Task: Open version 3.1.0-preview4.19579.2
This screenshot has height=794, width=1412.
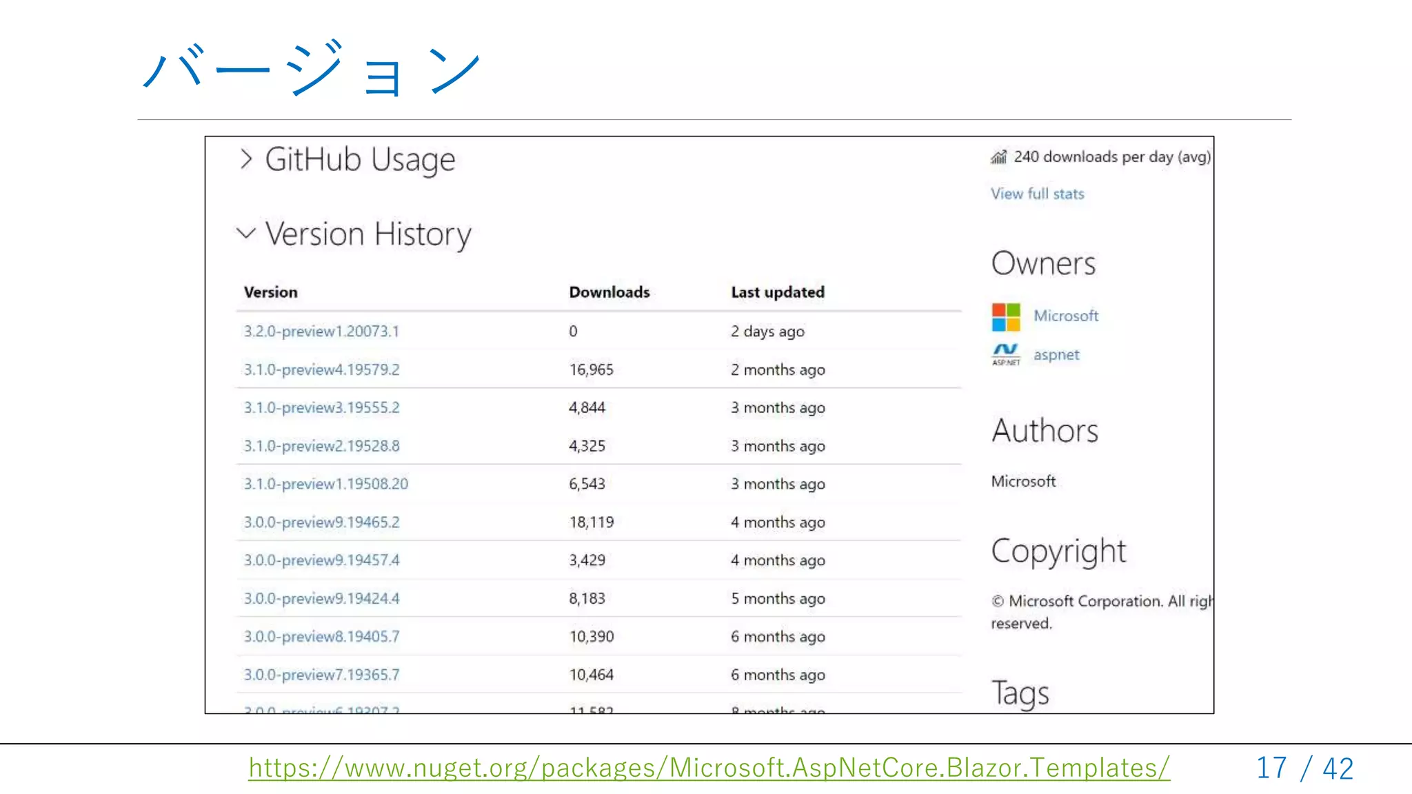Action: pyautogui.click(x=321, y=370)
